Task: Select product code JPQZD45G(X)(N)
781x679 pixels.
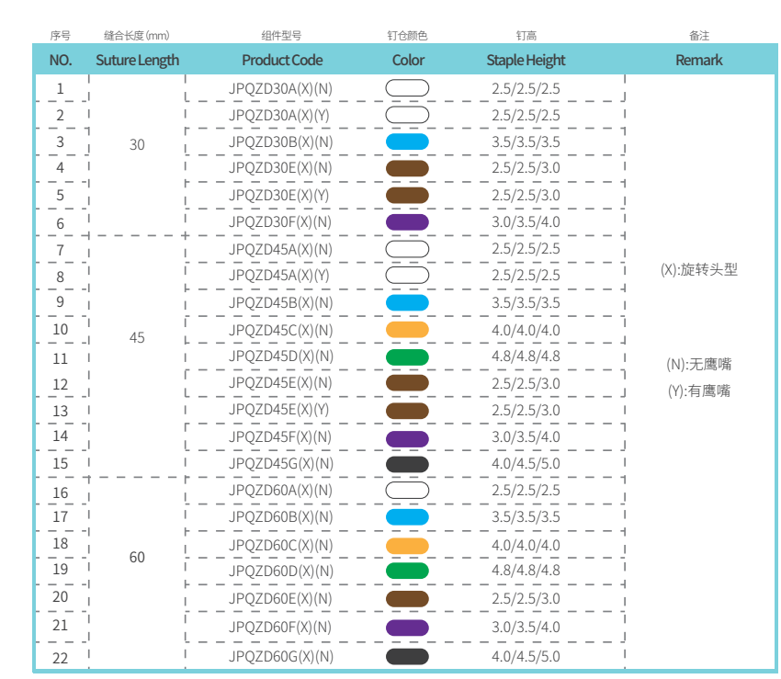Action: click(x=281, y=463)
